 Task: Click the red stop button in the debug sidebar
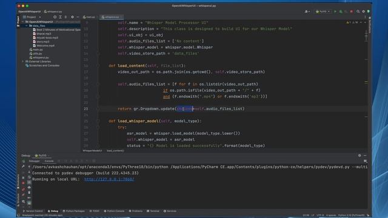23,183
